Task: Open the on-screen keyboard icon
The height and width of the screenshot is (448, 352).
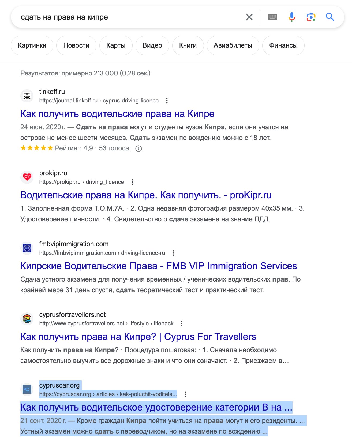Action: click(272, 17)
